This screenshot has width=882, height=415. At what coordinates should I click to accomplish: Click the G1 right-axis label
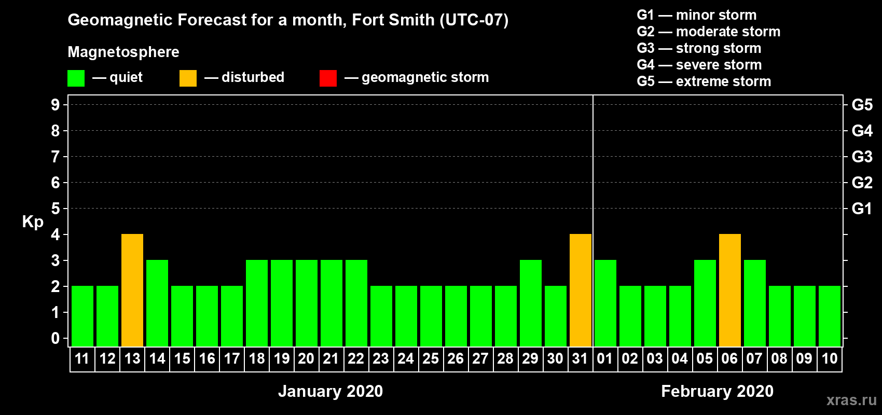[862, 209]
